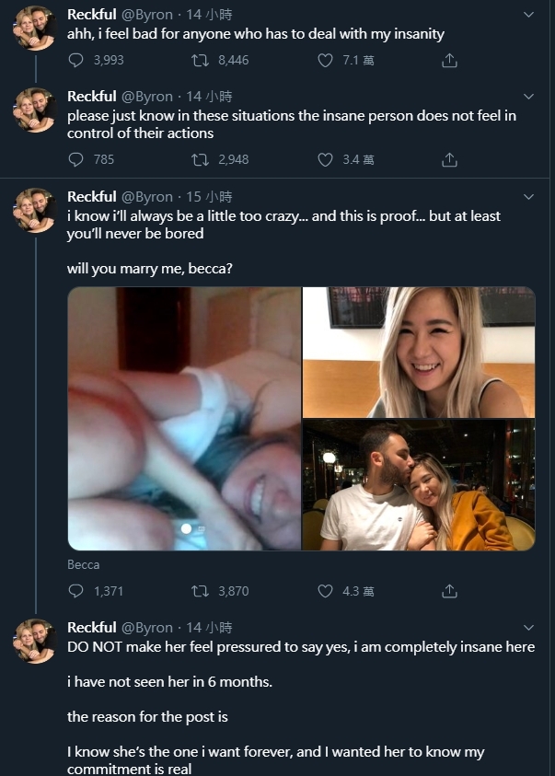Open the chevron menu on the second tweet
Image resolution: width=555 pixels, height=776 pixels.
tap(528, 97)
